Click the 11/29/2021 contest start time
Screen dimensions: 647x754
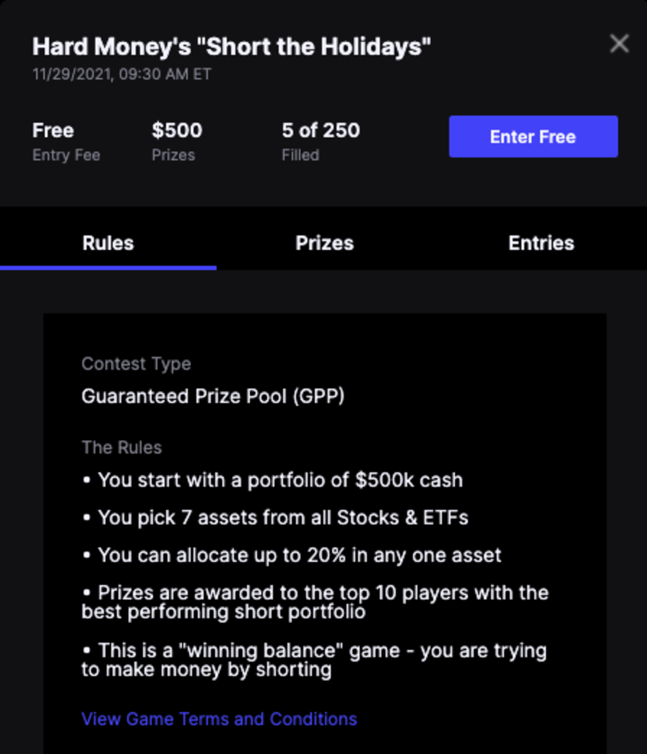121,74
